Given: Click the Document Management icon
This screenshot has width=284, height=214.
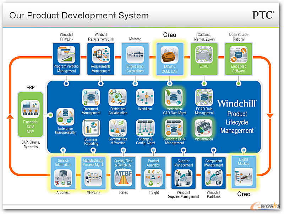Looking at the screenshot, I should (91, 98).
